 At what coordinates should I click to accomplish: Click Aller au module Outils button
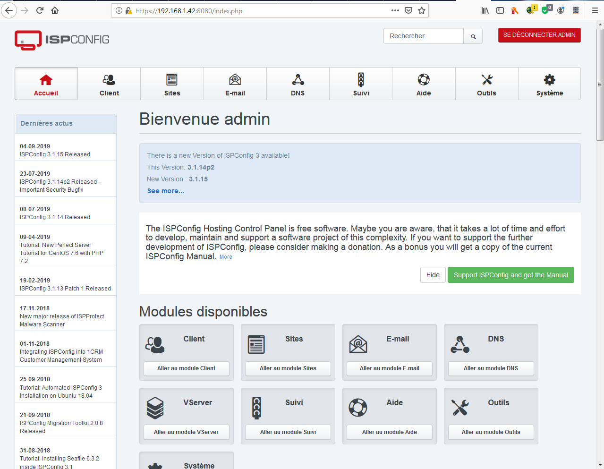[x=491, y=432]
